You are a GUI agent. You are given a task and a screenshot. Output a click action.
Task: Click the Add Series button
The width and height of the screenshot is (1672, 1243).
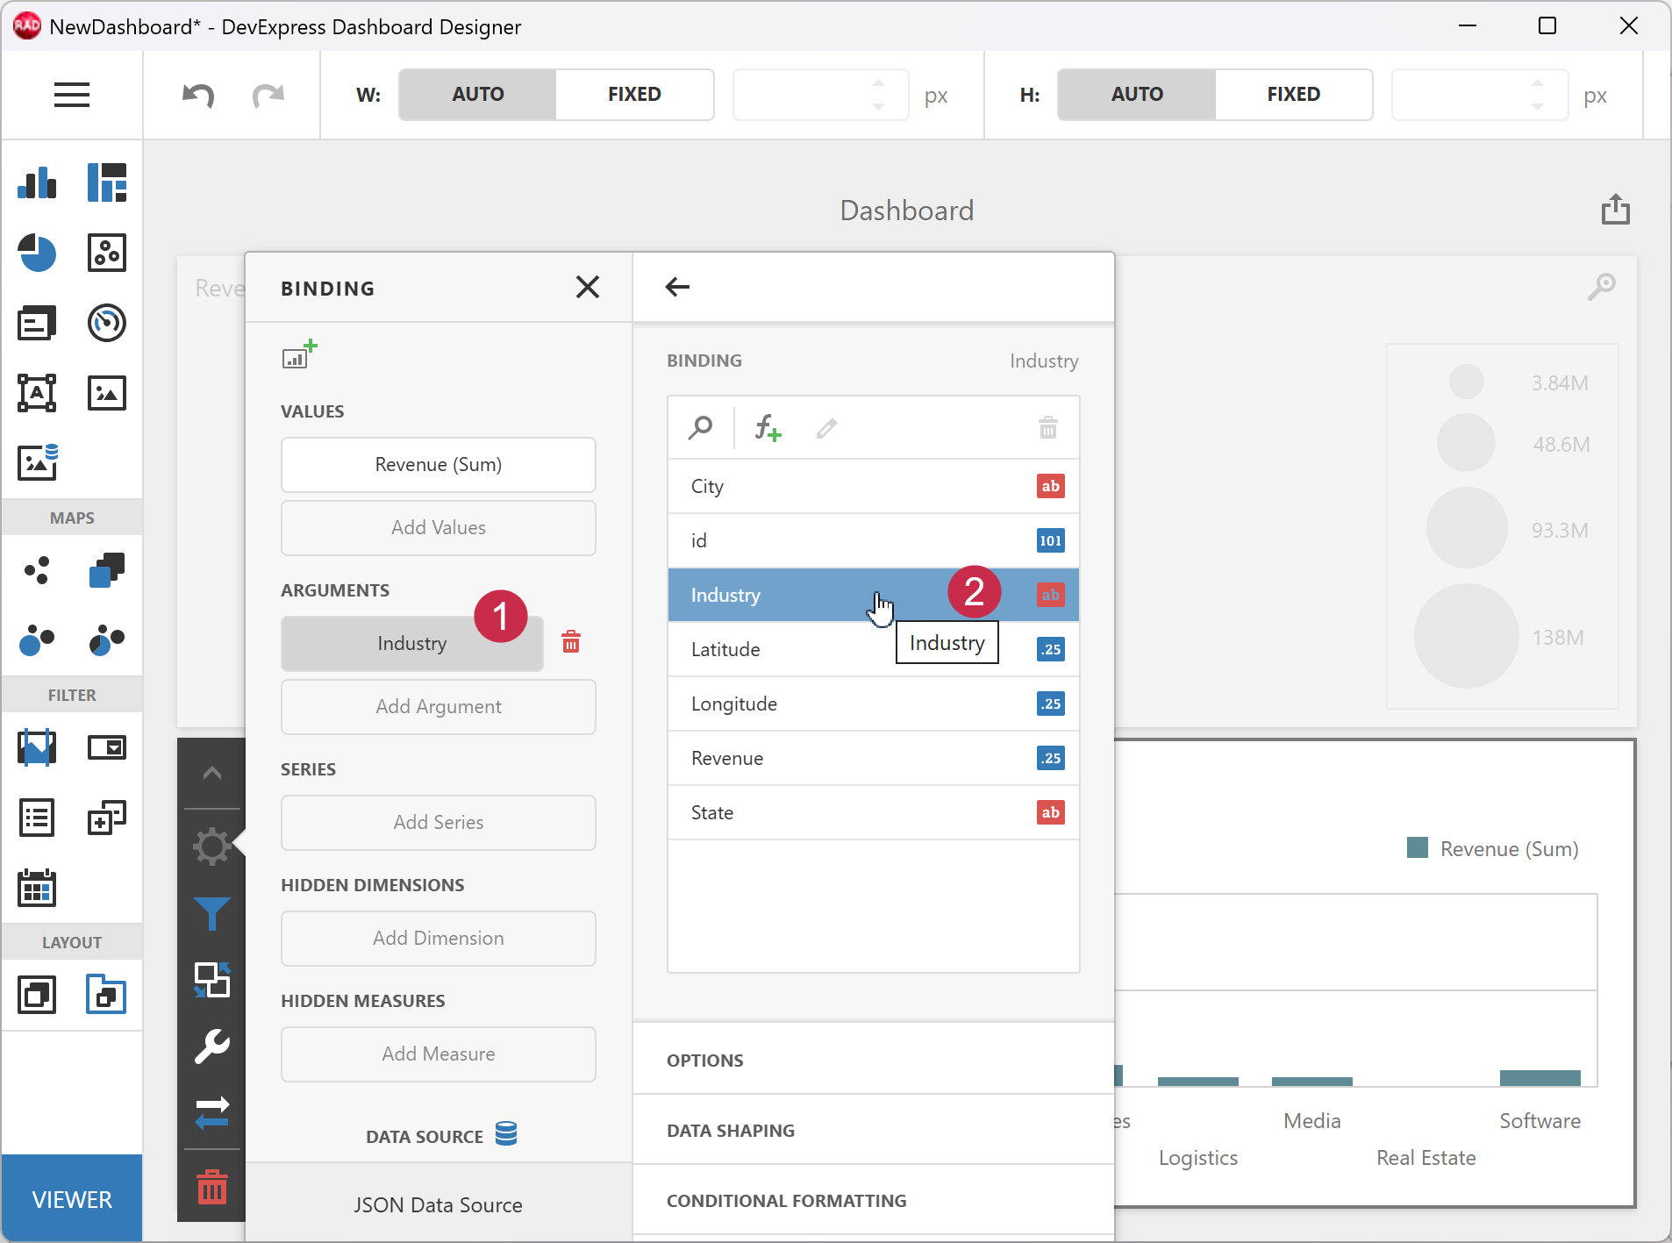(x=439, y=822)
